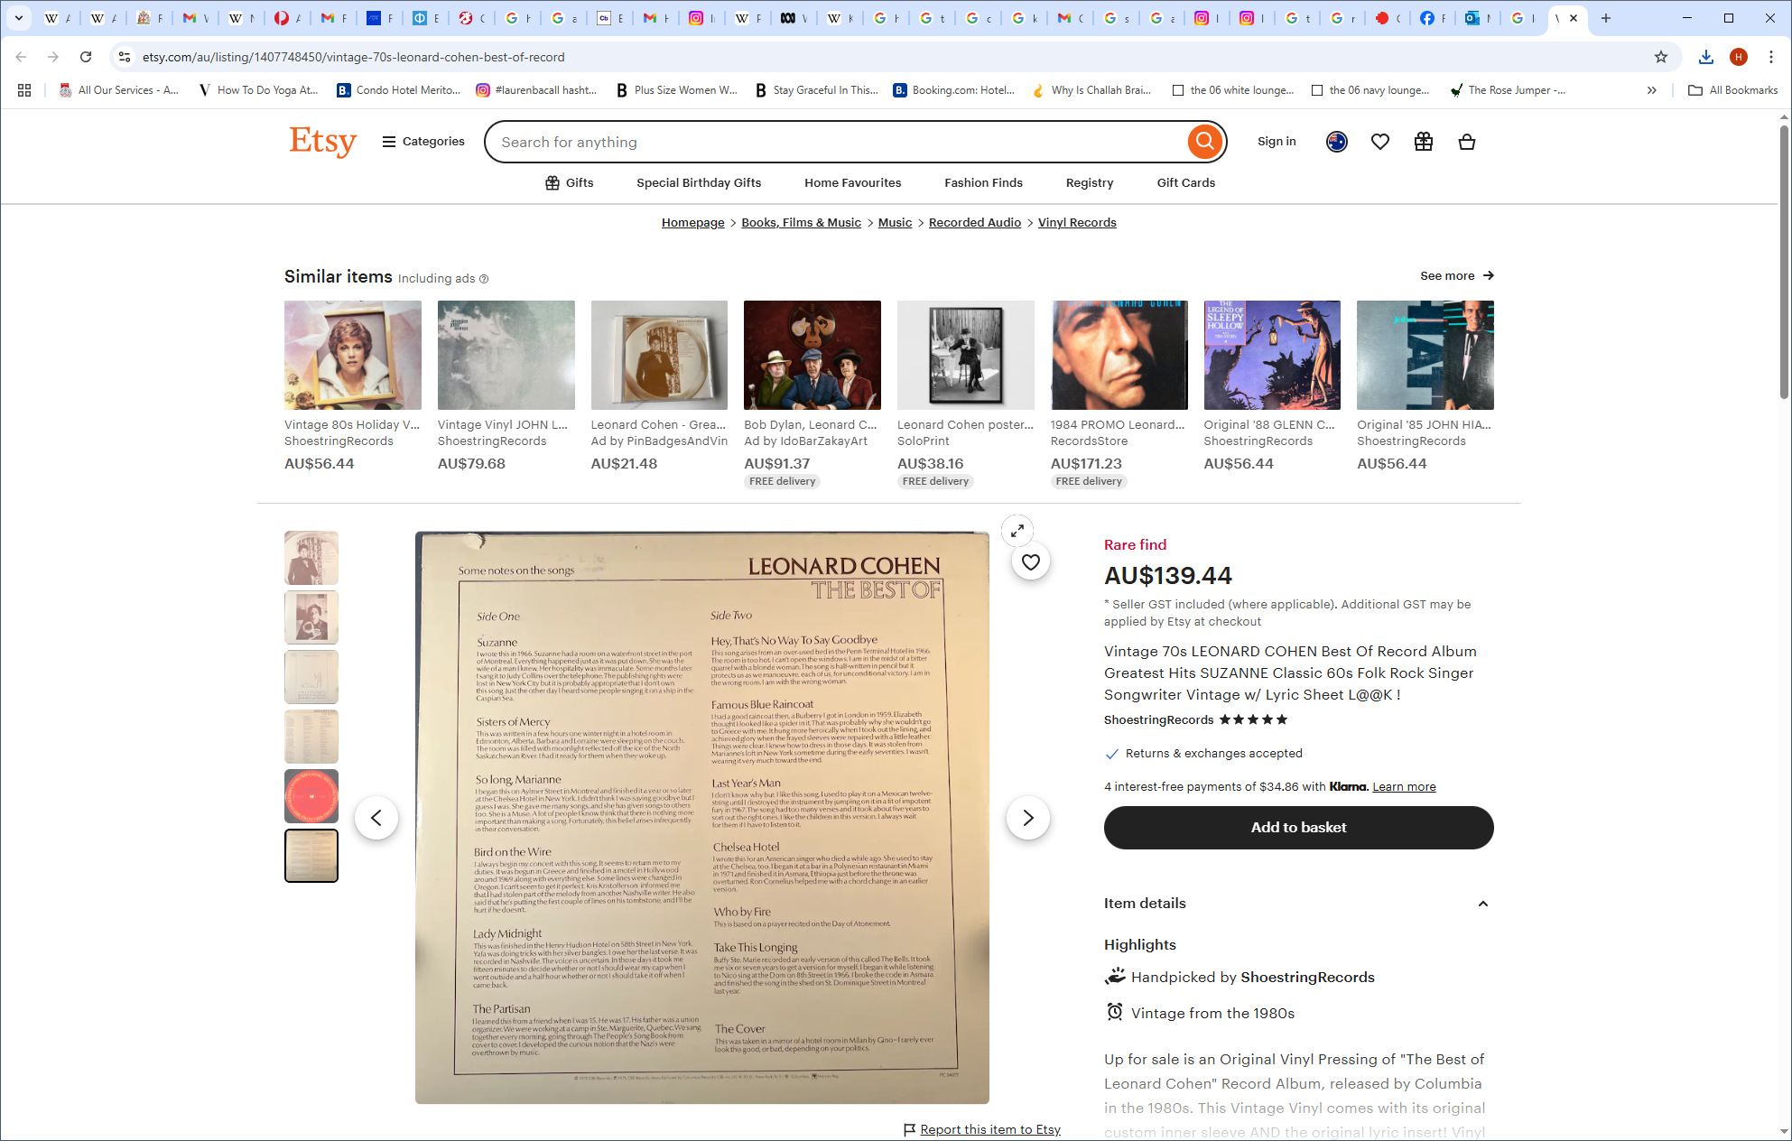This screenshot has height=1141, width=1792.
Task: Open Original '88 GLENN item thumbnail
Action: coord(1272,355)
